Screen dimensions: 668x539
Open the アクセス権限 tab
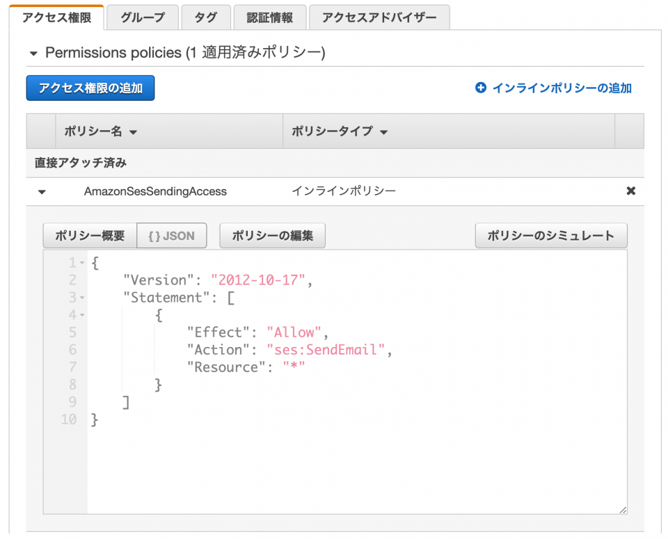(x=56, y=17)
